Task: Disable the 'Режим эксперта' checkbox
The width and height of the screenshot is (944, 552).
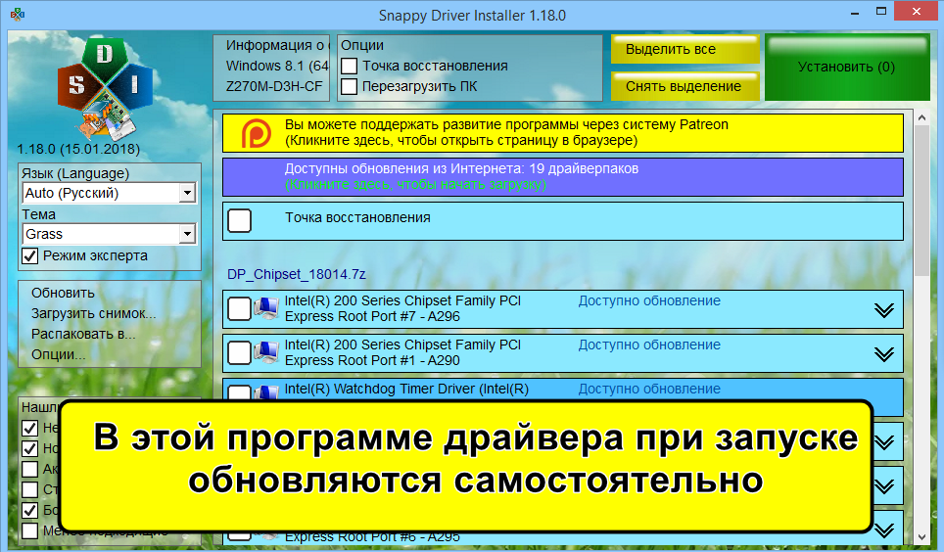Action: pos(30,256)
